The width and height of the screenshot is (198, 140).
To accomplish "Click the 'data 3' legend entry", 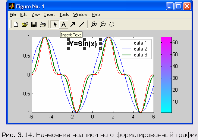I will coord(141,55).
